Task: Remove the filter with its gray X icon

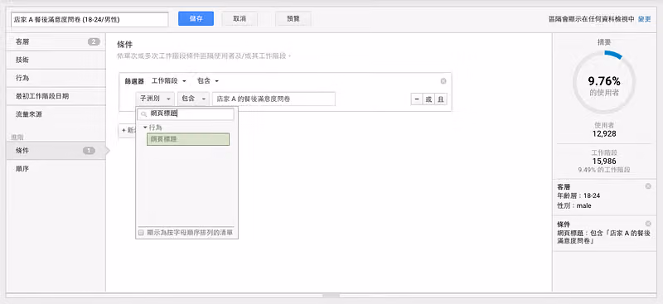Action: [x=443, y=81]
